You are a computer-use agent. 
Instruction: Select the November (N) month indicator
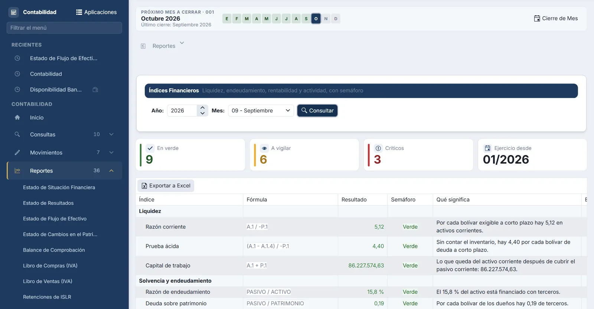(326, 19)
